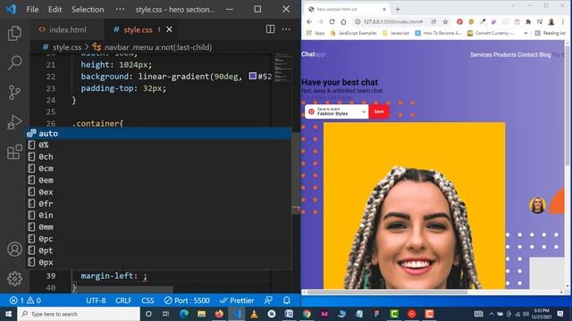572x321 pixels.
Task: Choose the 0pc suggestion
Action: (158, 239)
